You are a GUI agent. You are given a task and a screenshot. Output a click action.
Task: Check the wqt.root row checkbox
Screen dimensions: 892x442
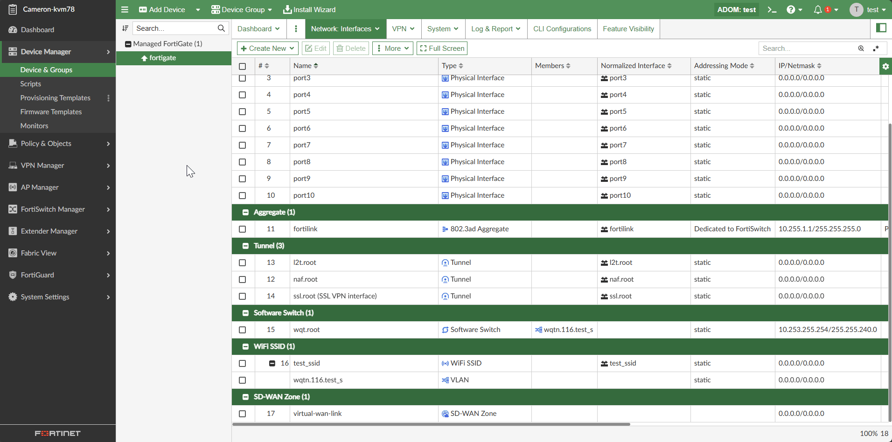click(243, 330)
